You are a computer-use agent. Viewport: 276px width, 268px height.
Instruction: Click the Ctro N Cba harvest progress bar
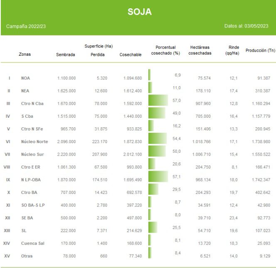(158, 100)
